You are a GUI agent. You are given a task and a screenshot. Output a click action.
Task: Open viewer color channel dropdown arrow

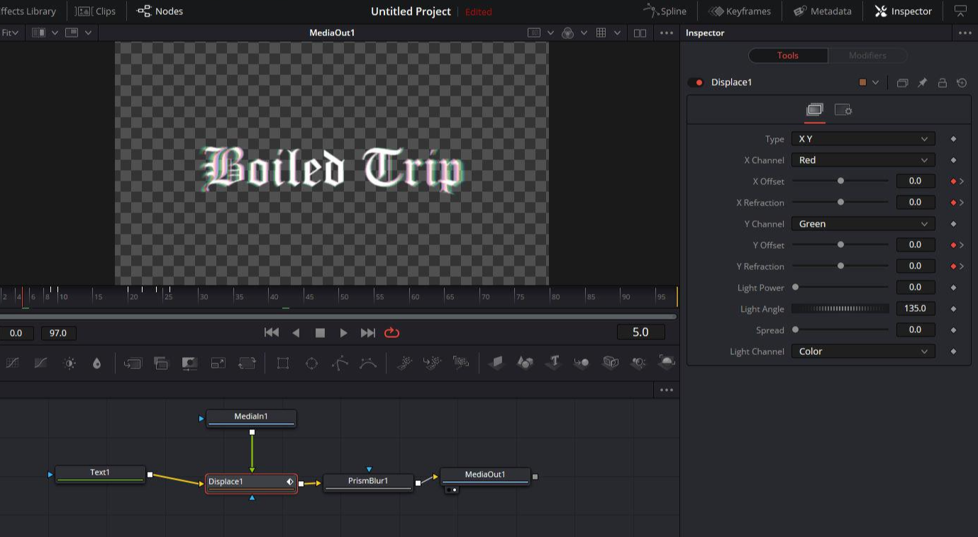click(x=584, y=33)
